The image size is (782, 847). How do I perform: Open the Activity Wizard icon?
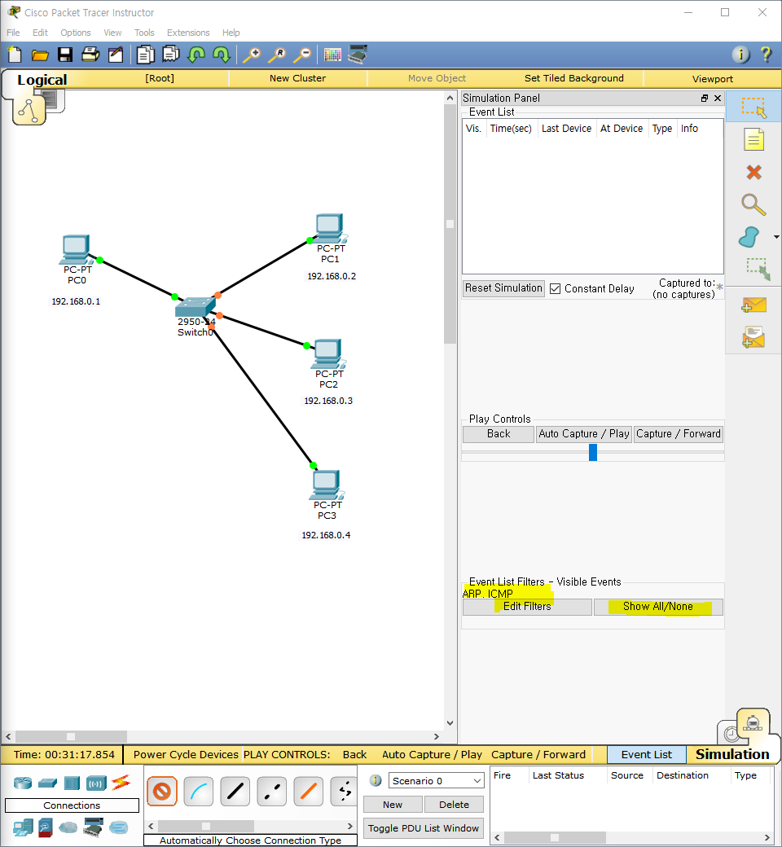click(x=116, y=55)
